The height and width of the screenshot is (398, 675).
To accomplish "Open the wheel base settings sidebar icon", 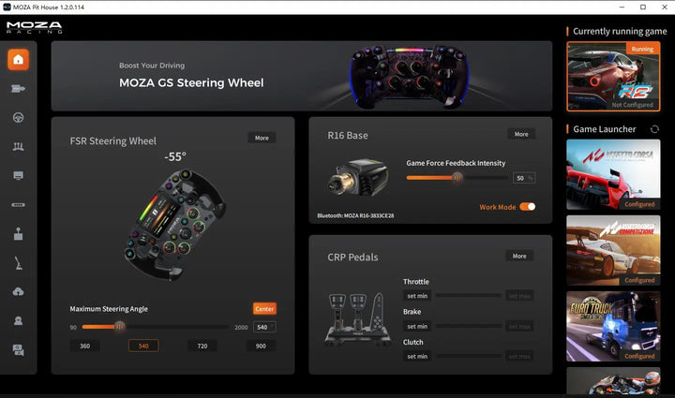I will click(18, 89).
